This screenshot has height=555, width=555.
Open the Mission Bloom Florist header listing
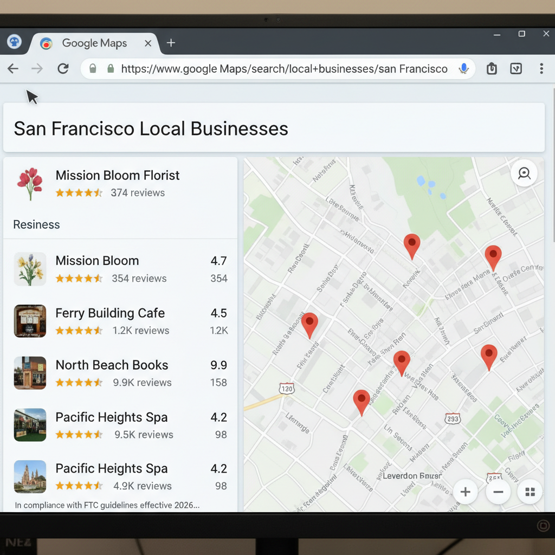click(x=120, y=184)
